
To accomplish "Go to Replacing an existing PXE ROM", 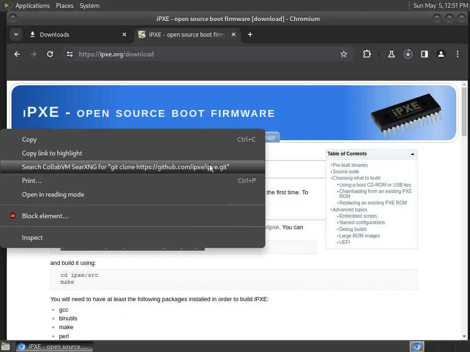I will click(x=373, y=203).
